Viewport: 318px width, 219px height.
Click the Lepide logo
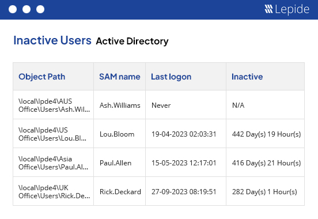point(287,9)
